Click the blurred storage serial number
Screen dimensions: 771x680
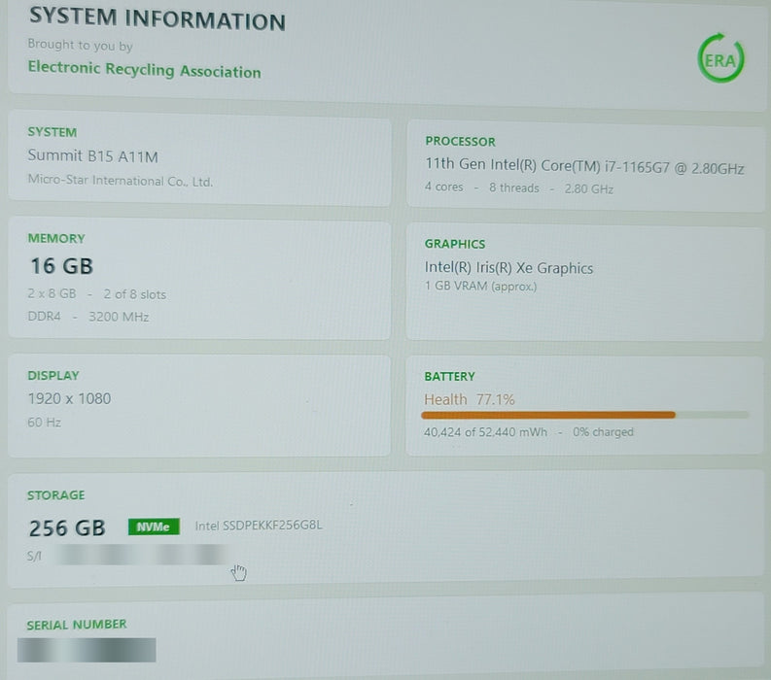141,555
